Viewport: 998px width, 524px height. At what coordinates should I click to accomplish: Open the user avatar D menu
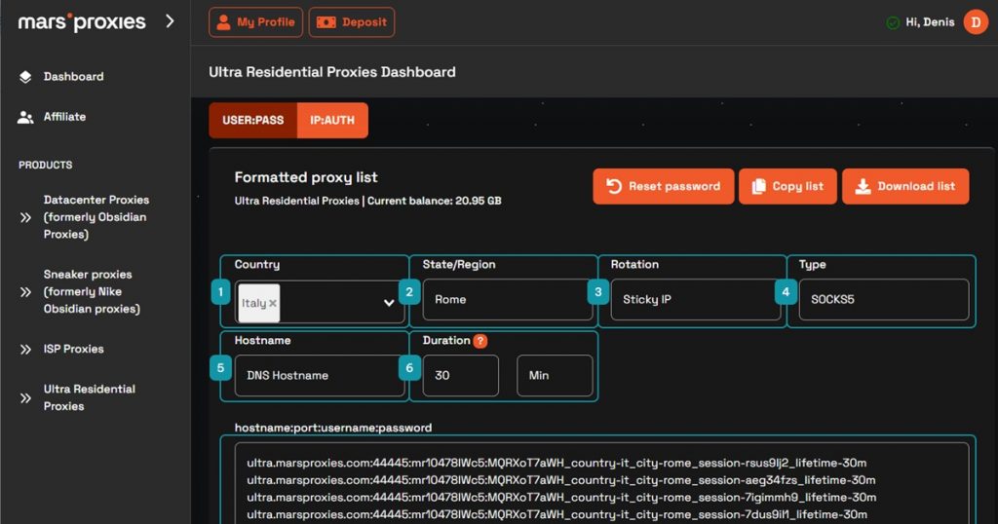click(975, 22)
